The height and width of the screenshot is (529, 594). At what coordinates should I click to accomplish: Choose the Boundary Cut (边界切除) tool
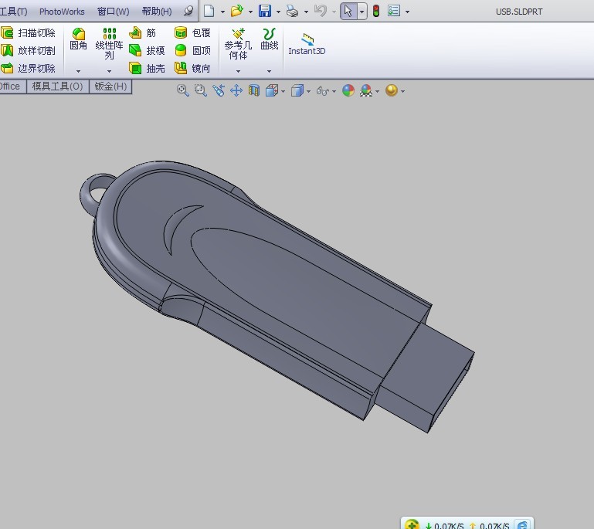pos(28,68)
